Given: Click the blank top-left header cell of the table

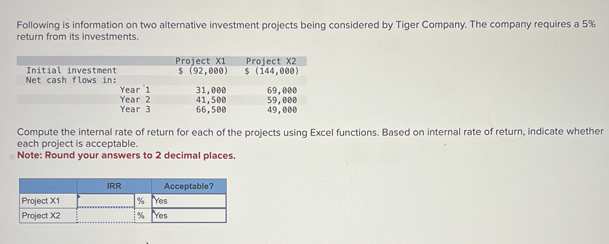Looking at the screenshot, I should [48, 186].
